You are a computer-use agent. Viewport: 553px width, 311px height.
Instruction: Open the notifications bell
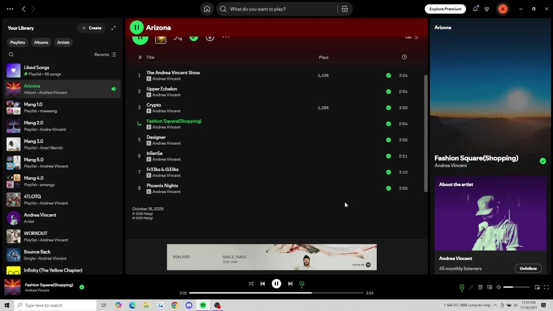point(475,9)
